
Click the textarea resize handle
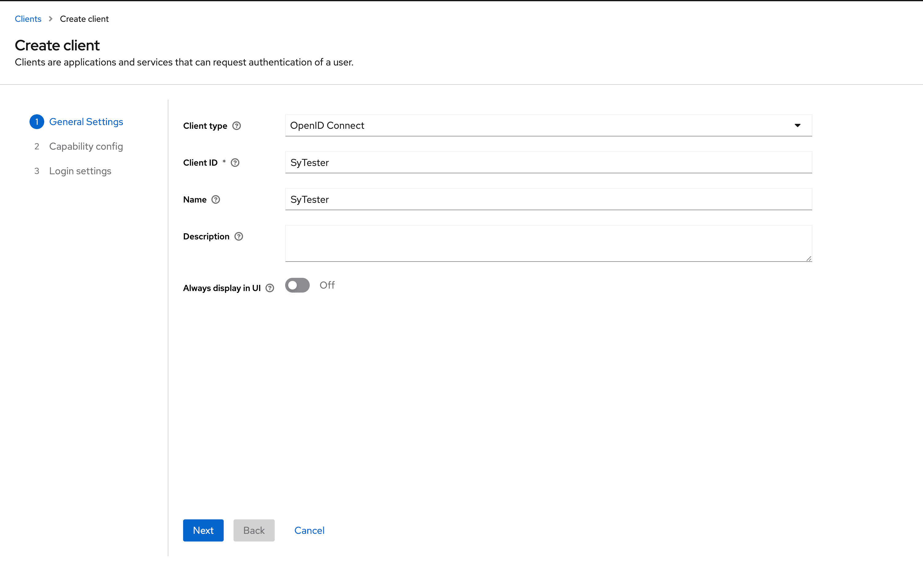click(809, 259)
